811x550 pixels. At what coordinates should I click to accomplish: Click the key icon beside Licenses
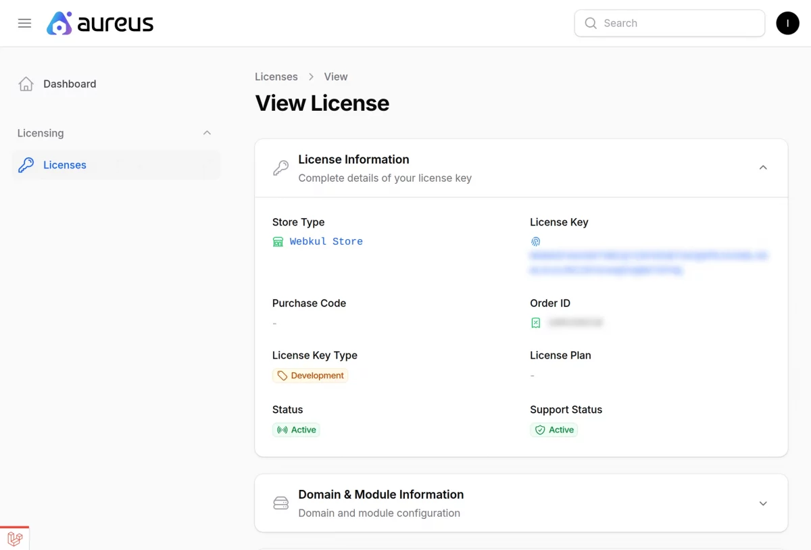tap(26, 165)
